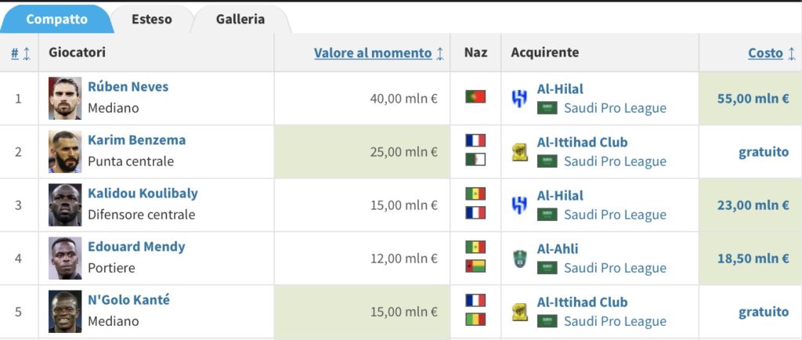Click Saudi league flag in Koulibaly row
Image resolution: width=802 pixels, height=340 pixels.
pyautogui.click(x=547, y=214)
